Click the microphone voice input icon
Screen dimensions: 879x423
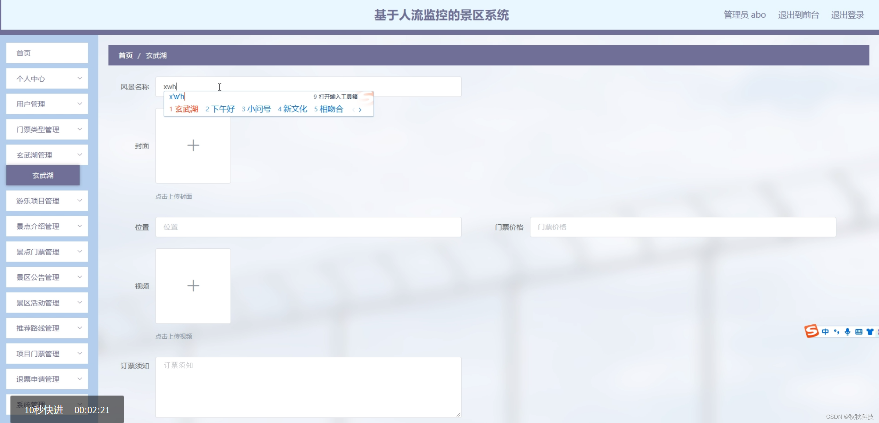click(847, 332)
